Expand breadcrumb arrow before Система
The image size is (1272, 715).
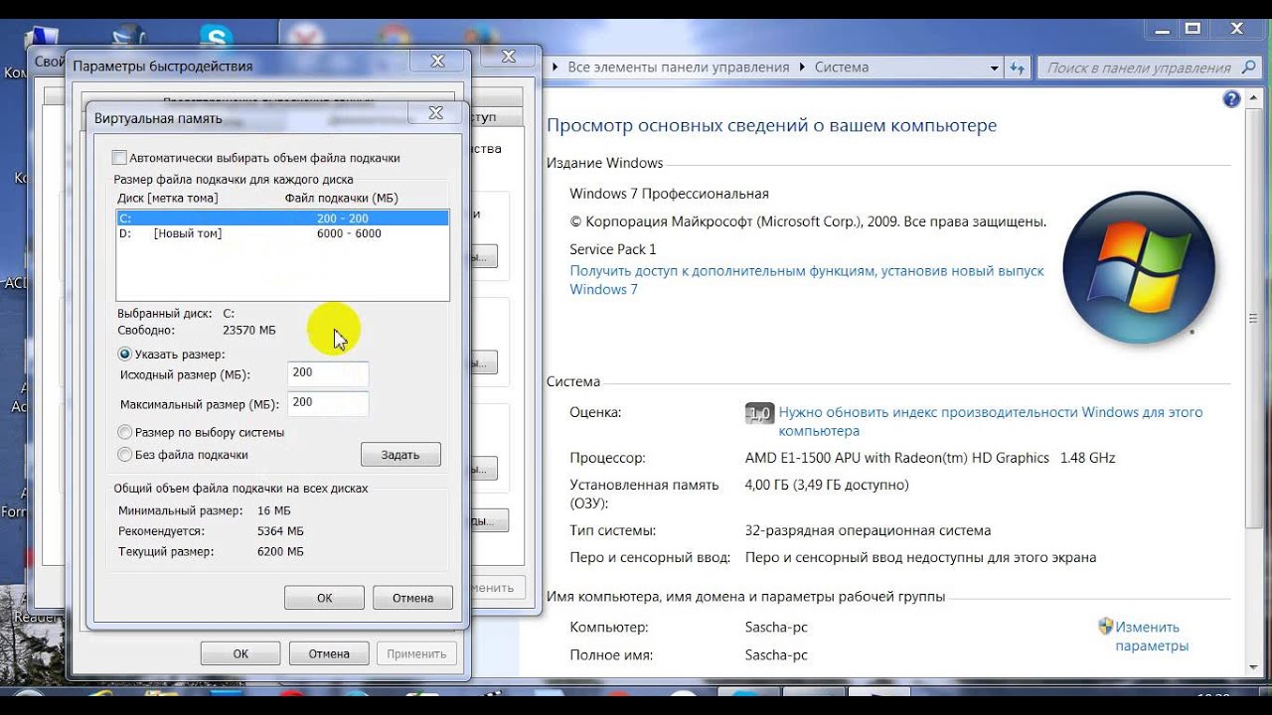[x=801, y=68]
